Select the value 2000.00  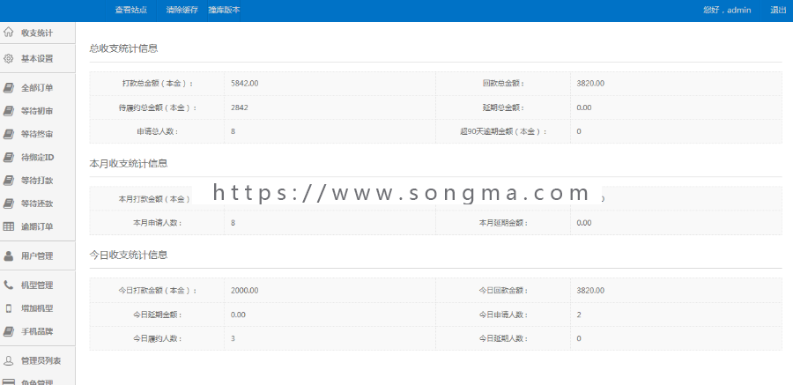click(x=244, y=291)
